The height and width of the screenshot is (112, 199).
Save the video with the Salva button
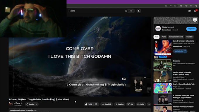(x=141, y=104)
